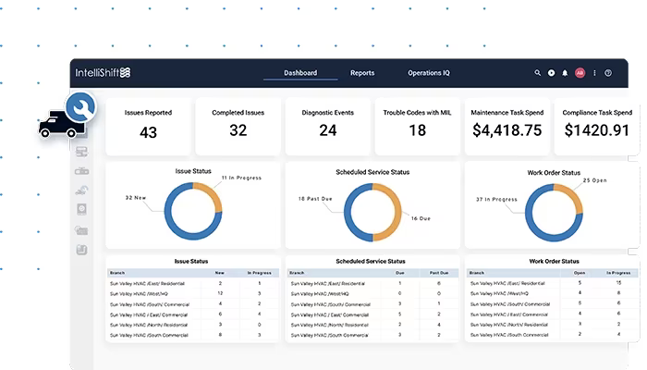Select the clipboard report sidebar icon
The height and width of the screenshot is (370, 647).
81,250
